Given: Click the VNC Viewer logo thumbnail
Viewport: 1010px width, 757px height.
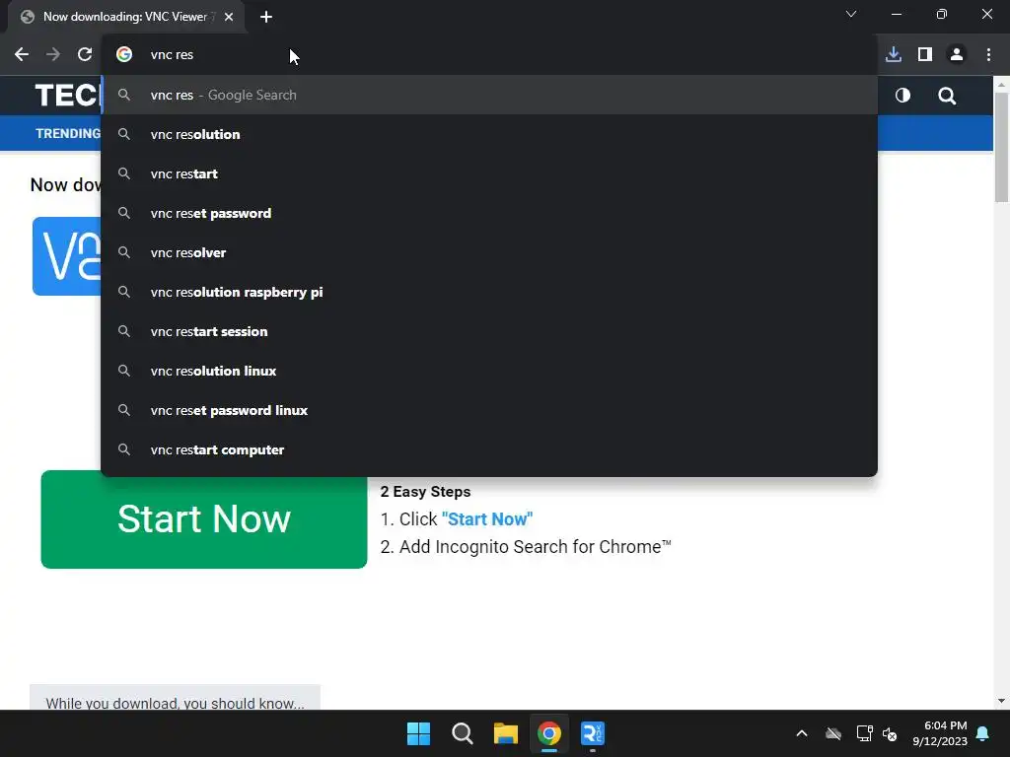Looking at the screenshot, I should 67,256.
